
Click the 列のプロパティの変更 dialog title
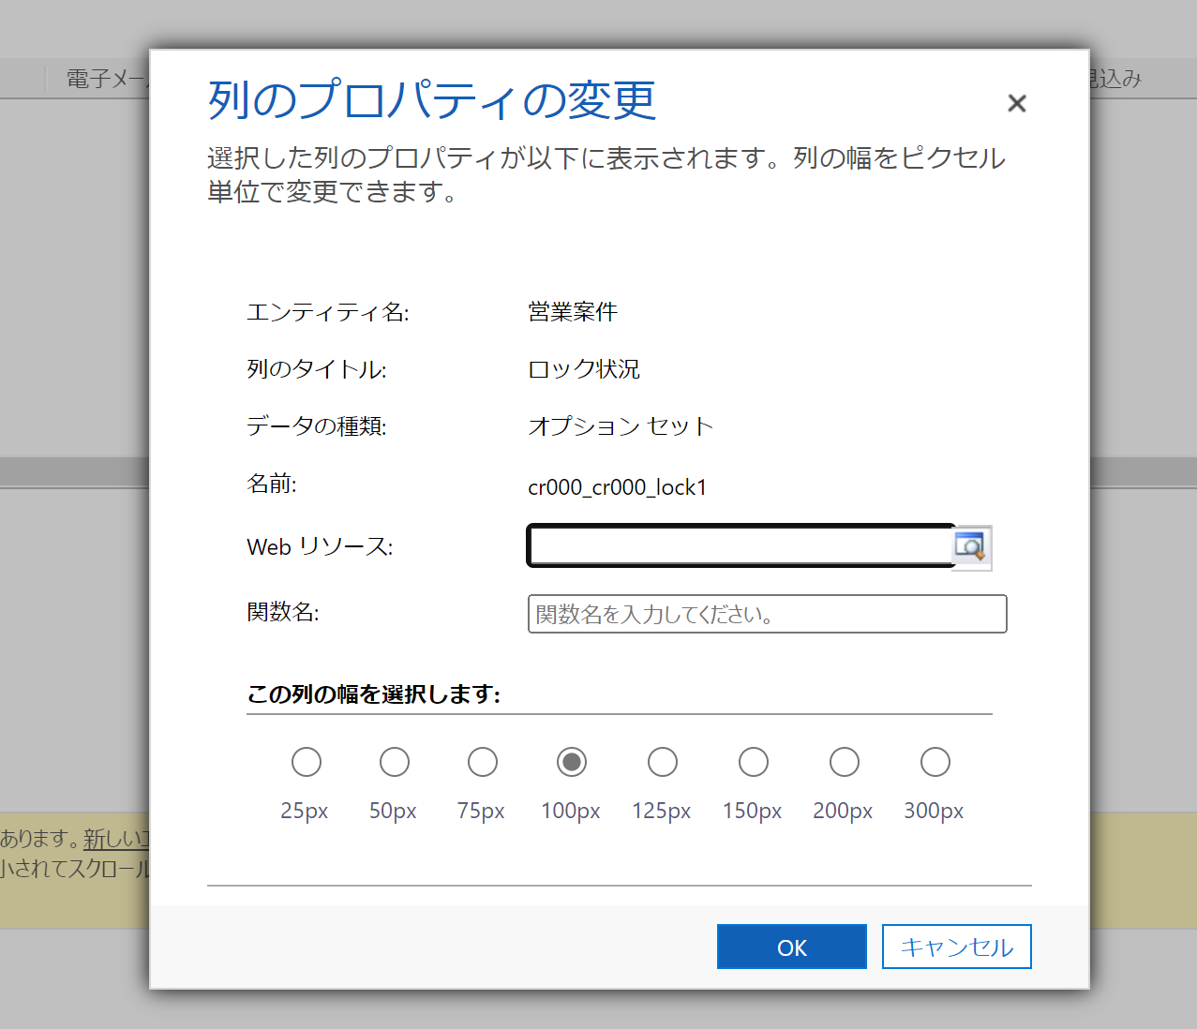pyautogui.click(x=431, y=100)
